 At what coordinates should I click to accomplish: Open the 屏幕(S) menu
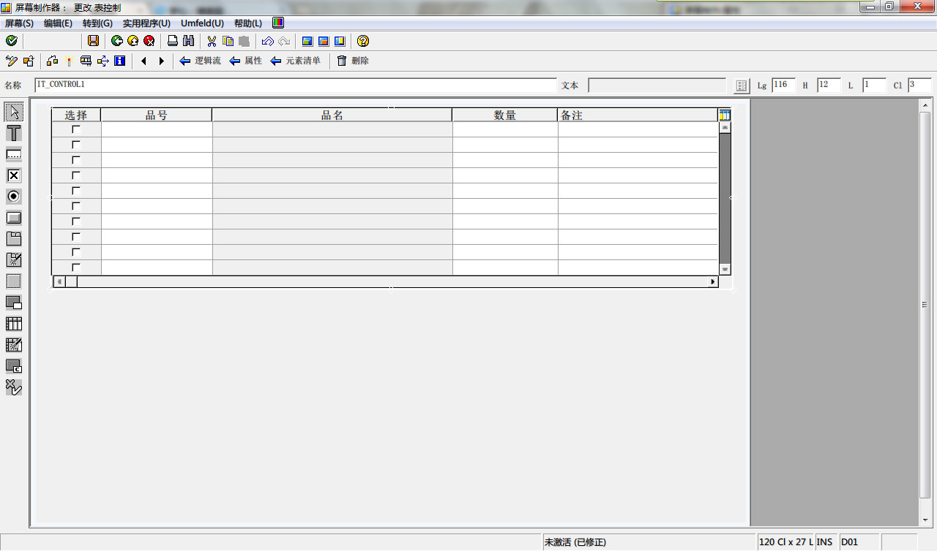19,23
